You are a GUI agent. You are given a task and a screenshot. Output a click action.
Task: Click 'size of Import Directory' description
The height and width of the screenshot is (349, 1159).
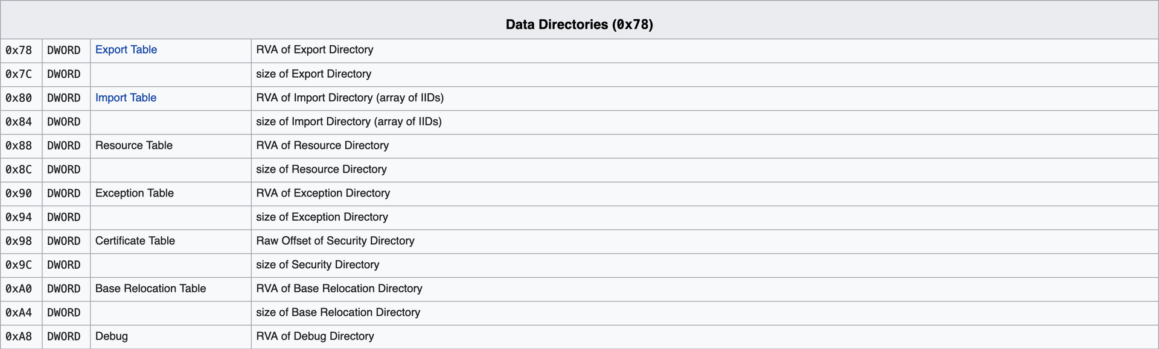tap(349, 122)
